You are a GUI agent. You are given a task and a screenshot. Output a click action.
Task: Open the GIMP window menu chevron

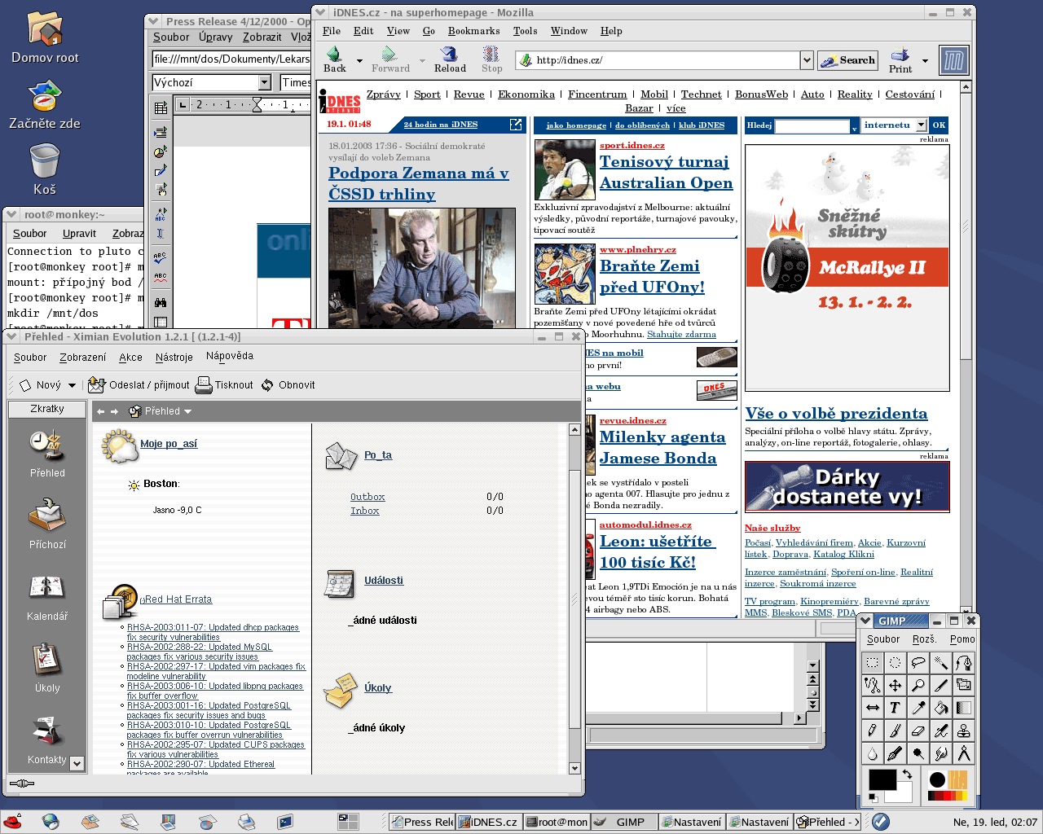[866, 621]
